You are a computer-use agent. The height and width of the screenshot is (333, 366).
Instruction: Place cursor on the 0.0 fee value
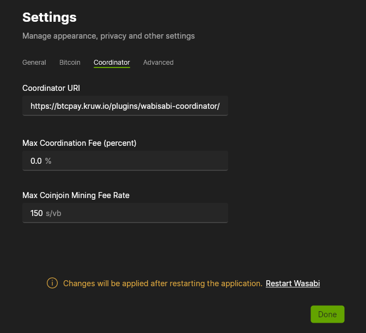pos(36,161)
